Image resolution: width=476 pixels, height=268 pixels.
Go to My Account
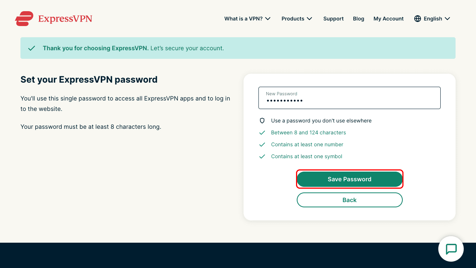(x=388, y=19)
